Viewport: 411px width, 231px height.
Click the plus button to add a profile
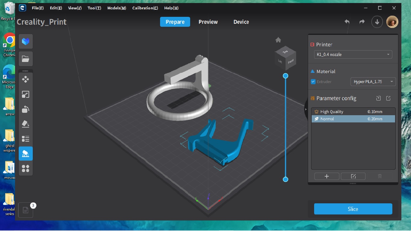coord(327,176)
